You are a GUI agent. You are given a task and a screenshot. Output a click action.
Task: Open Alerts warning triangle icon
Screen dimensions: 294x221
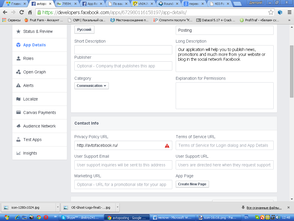point(18,85)
